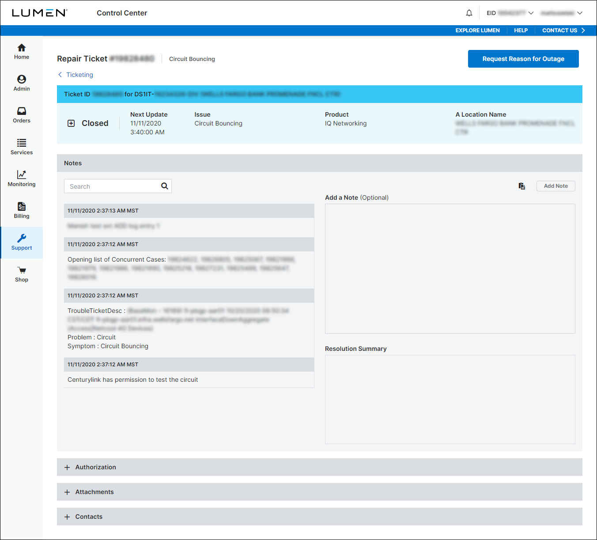Go back via the Ticketing link
This screenshot has height=540, width=597.
pos(76,75)
